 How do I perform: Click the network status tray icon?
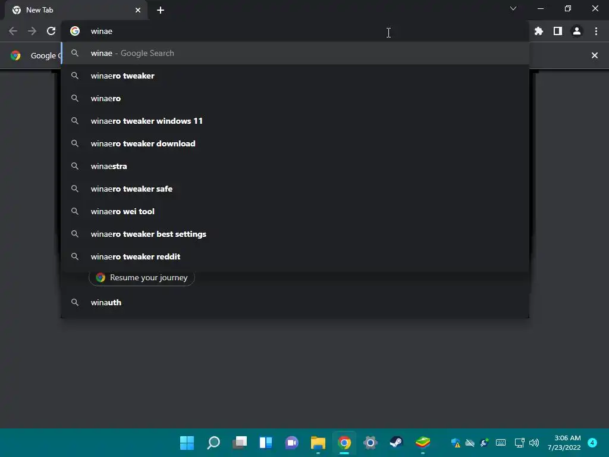coord(519,443)
